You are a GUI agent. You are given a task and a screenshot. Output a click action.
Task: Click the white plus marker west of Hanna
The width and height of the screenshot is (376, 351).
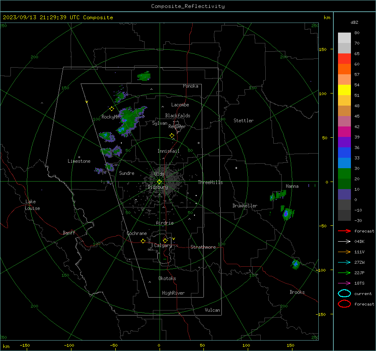[236, 168]
